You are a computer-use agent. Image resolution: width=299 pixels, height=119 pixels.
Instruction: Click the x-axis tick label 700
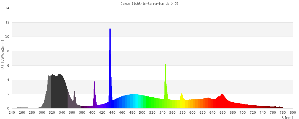pos(242,112)
